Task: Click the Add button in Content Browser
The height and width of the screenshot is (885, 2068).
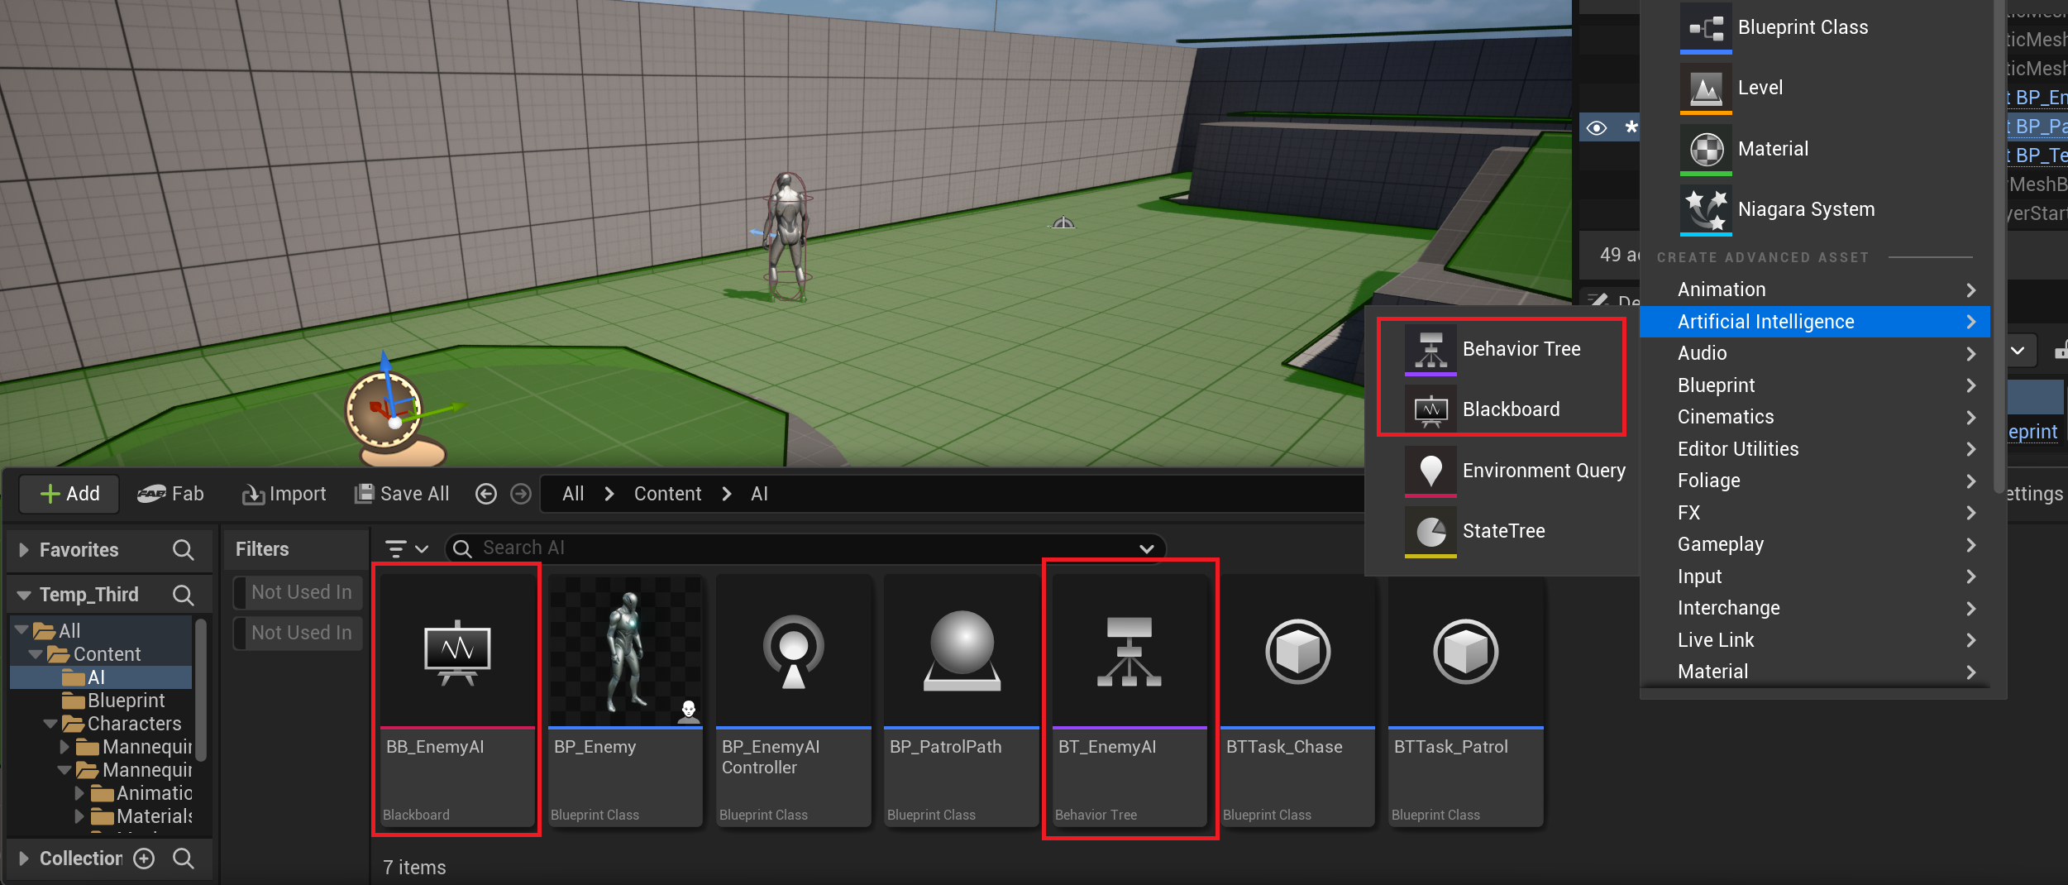Action: [69, 494]
